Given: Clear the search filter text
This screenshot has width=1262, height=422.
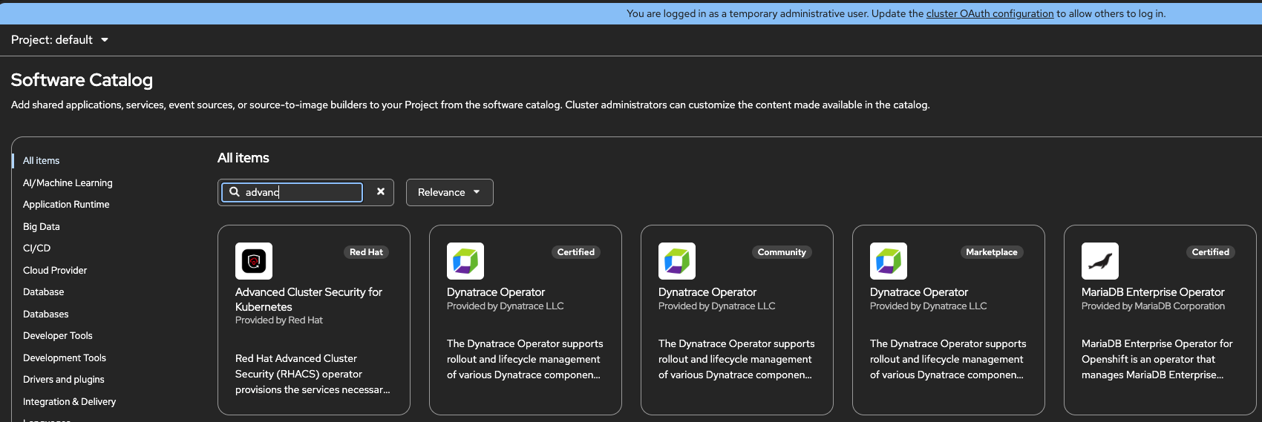Looking at the screenshot, I should pyautogui.click(x=381, y=191).
